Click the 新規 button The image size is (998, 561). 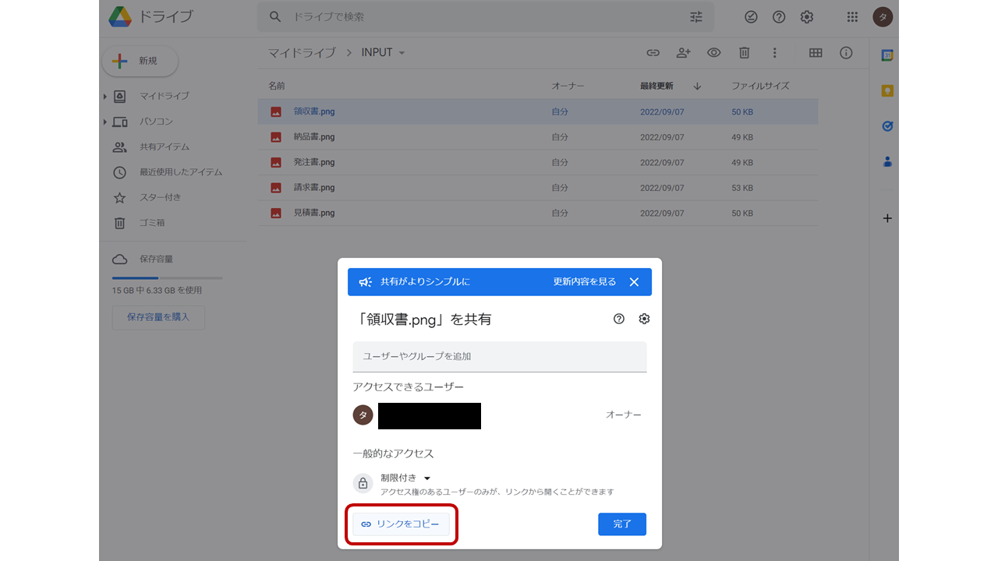point(140,61)
